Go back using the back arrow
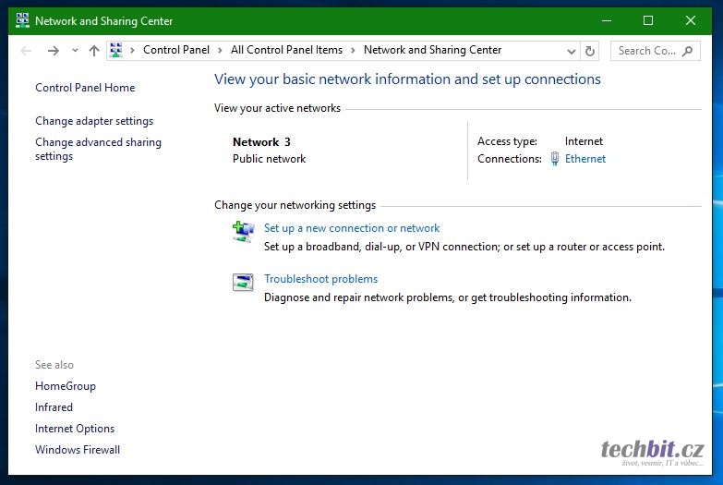Image resolution: width=723 pixels, height=485 pixels. [26, 51]
